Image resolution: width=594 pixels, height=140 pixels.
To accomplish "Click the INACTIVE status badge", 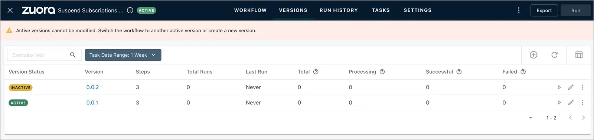I will pos(20,88).
